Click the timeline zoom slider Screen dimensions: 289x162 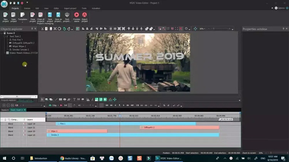coord(32,105)
